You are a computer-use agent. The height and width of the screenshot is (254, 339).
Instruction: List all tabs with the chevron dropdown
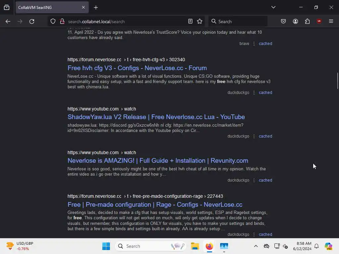coord(273,7)
